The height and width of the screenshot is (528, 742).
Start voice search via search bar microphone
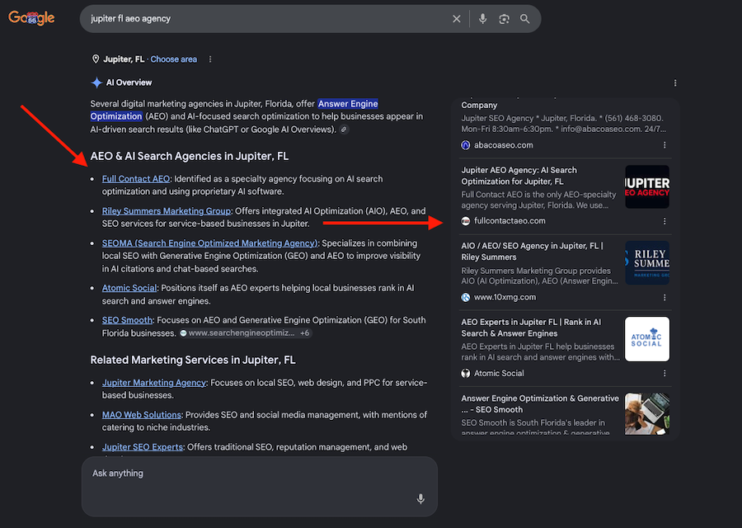point(482,19)
